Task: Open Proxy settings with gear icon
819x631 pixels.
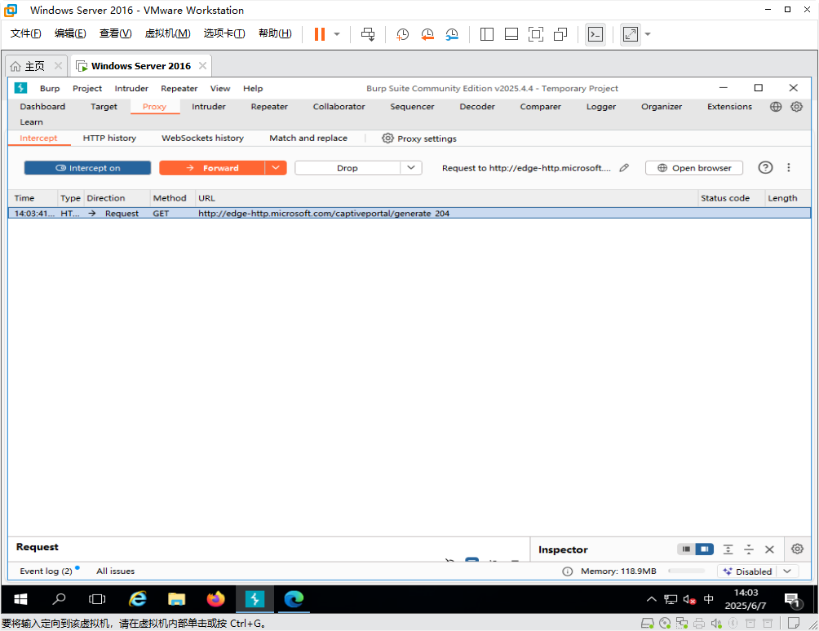Action: pos(419,139)
